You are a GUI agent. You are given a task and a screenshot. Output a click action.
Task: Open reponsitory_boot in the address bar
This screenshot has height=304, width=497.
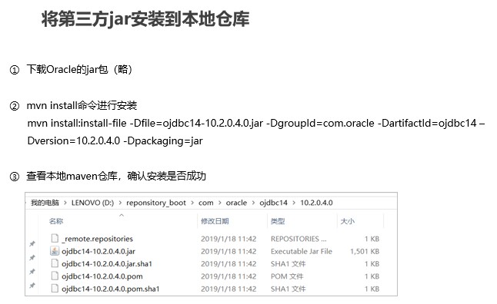pos(156,203)
